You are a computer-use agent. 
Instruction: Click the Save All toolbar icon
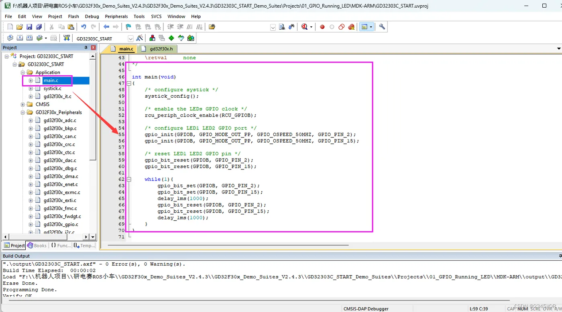pyautogui.click(x=39, y=27)
